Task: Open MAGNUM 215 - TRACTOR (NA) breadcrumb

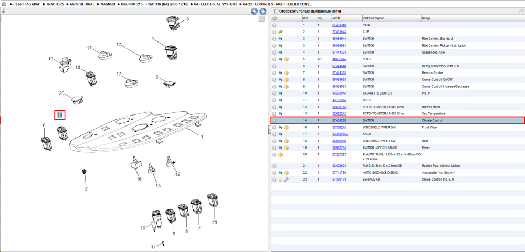Action: (x=154, y=4)
